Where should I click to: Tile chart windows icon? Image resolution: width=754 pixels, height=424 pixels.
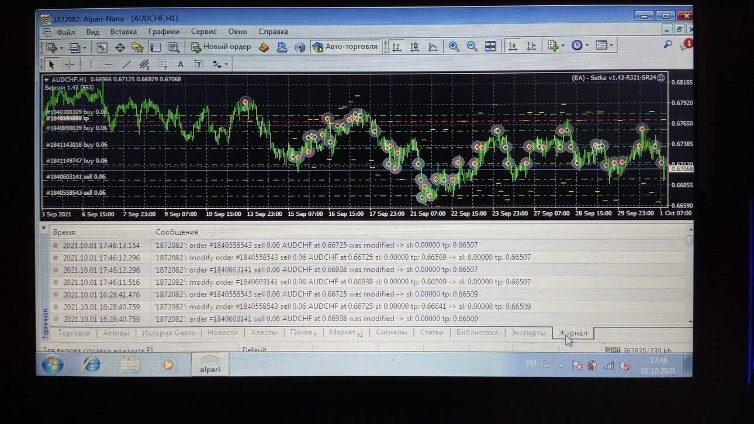(x=490, y=46)
